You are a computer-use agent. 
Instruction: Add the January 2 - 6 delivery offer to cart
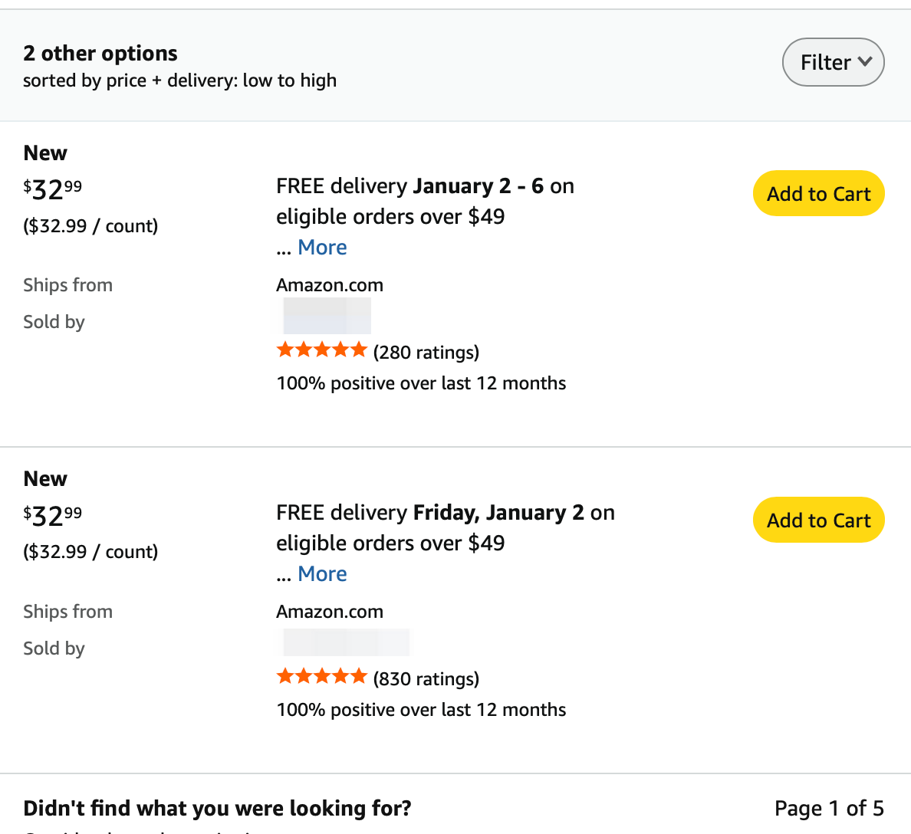tap(818, 194)
